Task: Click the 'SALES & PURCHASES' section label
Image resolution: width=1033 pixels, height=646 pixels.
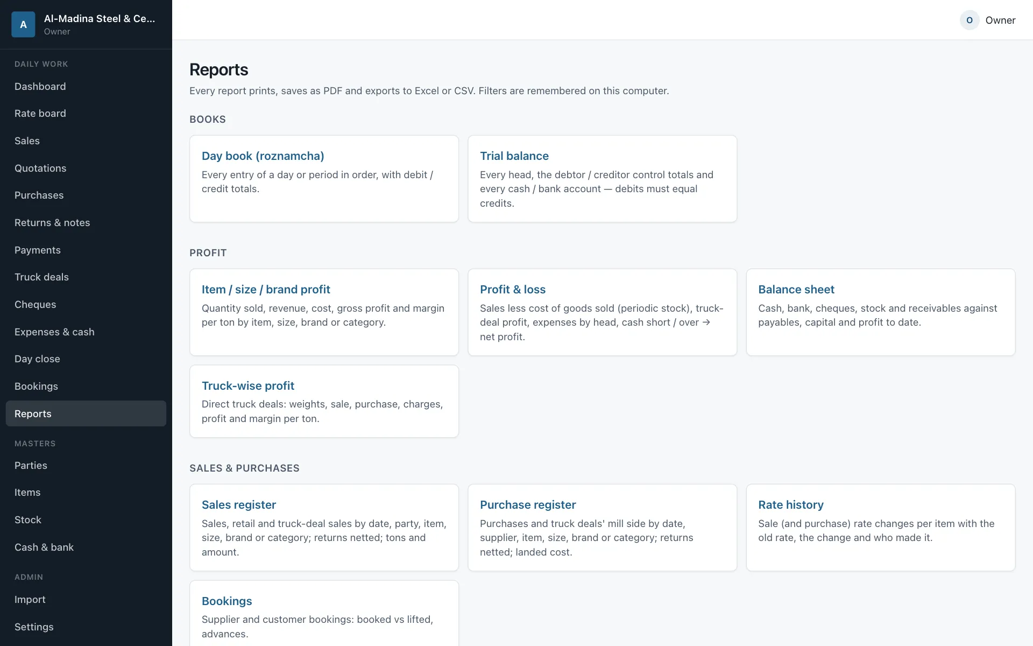Action: pyautogui.click(x=244, y=468)
